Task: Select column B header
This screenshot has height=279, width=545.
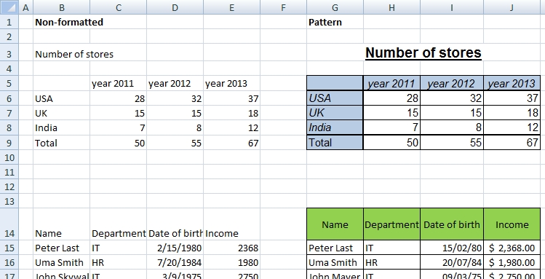Action: (62, 7)
